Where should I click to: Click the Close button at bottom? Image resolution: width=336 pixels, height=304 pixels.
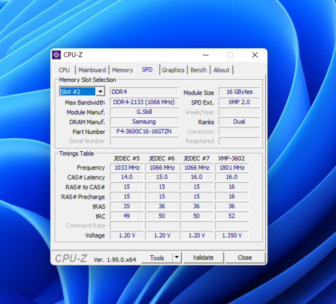pyautogui.click(x=245, y=257)
